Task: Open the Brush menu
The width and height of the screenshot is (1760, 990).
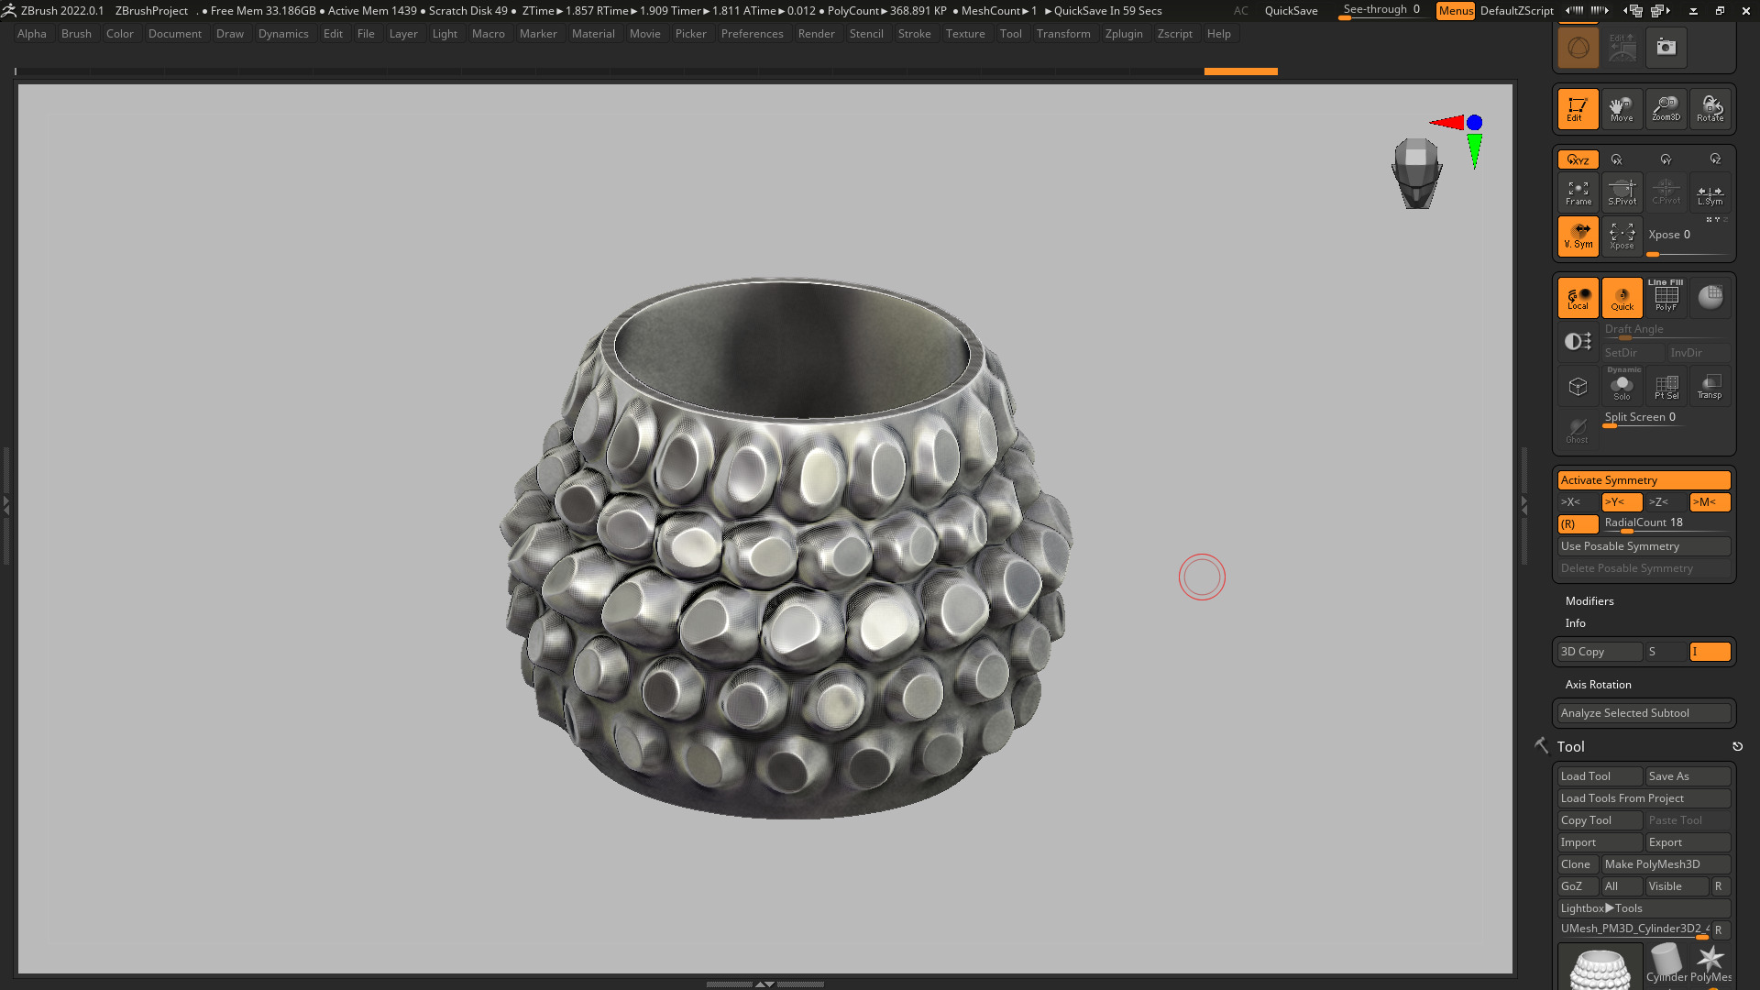Action: (x=76, y=34)
